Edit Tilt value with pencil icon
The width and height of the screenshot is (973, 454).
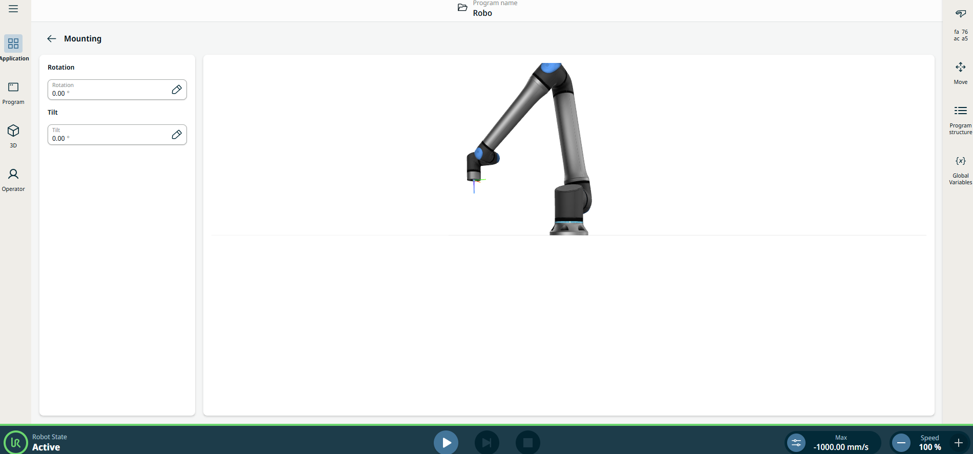pos(177,135)
